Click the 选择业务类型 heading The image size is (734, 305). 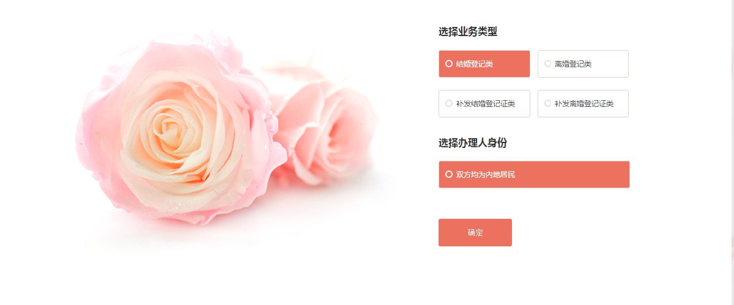[468, 32]
